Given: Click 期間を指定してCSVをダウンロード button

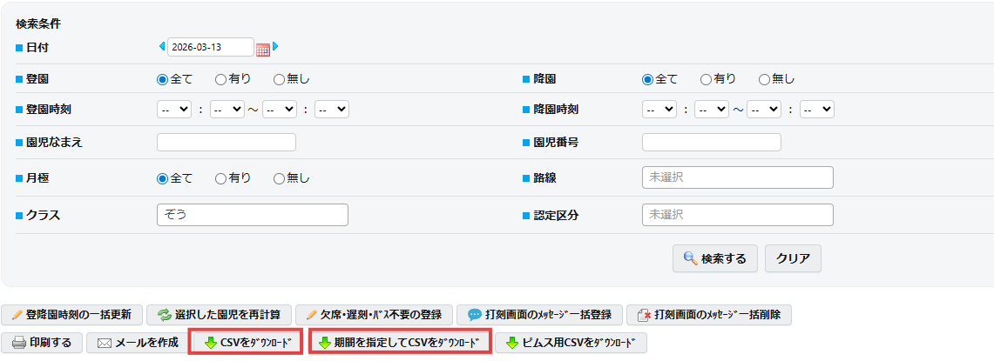Looking at the screenshot, I should coord(399,343).
